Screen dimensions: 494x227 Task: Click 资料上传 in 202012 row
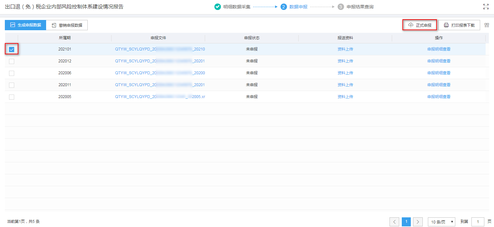(345, 61)
